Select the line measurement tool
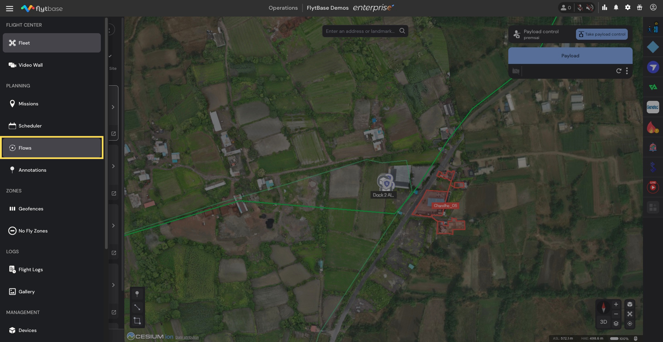This screenshot has width=663, height=342. [x=137, y=307]
